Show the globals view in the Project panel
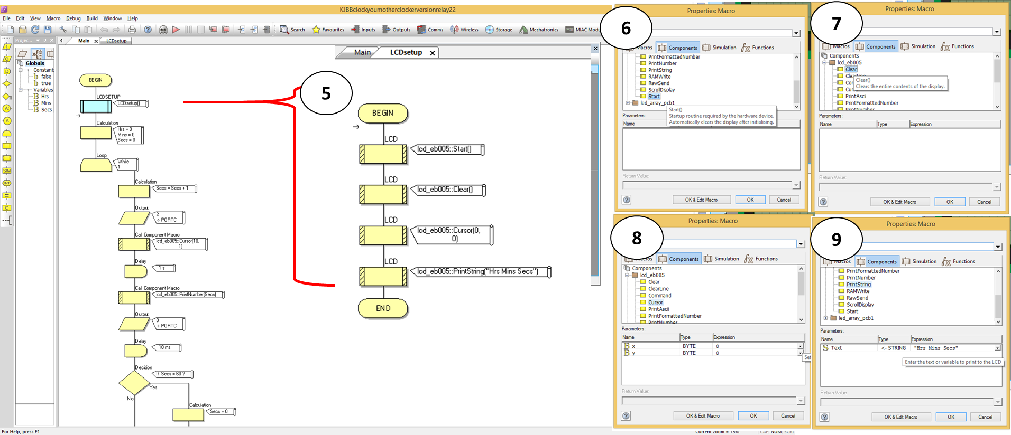The width and height of the screenshot is (1011, 435). (x=37, y=53)
